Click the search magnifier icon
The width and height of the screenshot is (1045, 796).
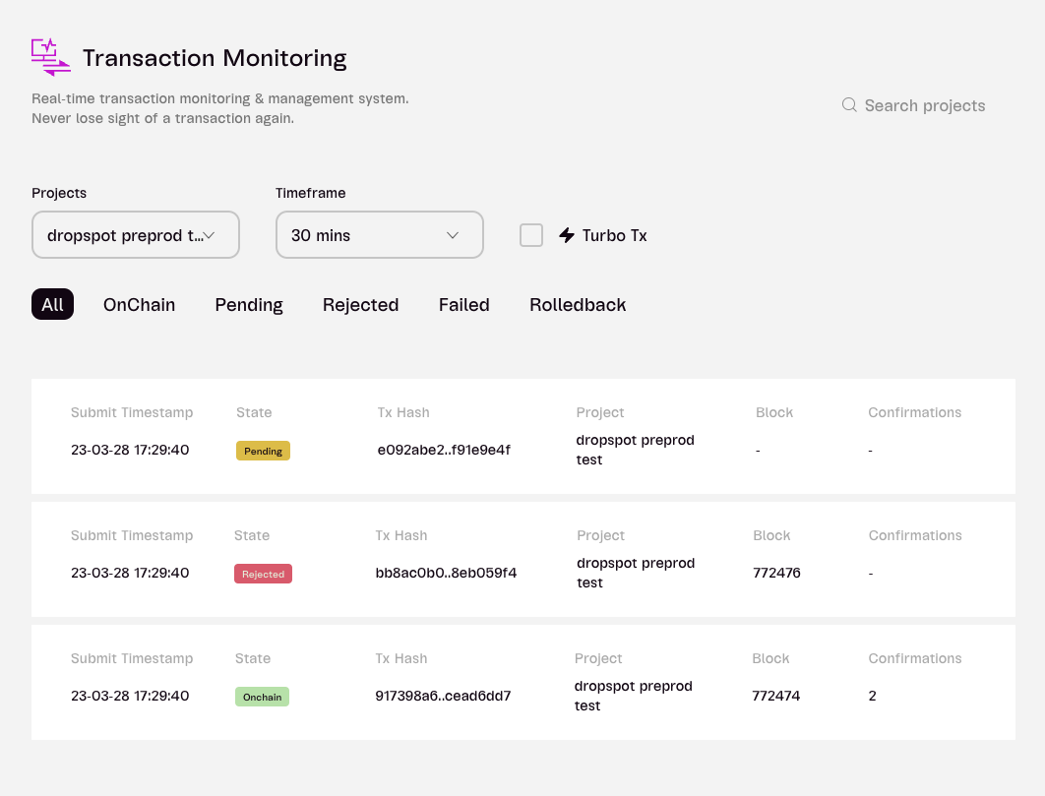tap(848, 105)
